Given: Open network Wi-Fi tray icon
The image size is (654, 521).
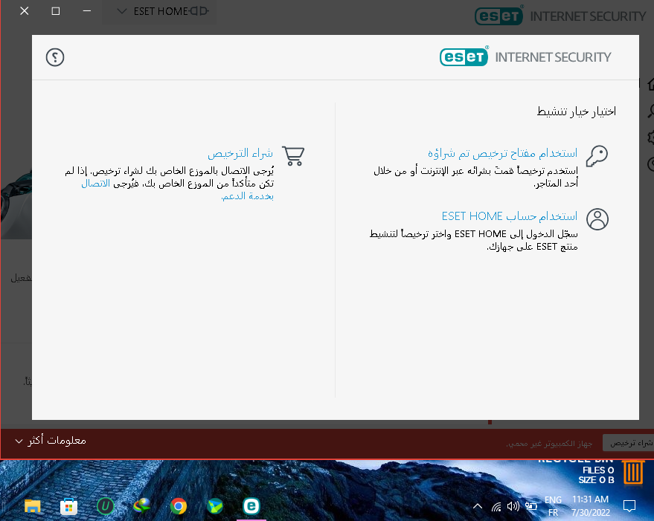Looking at the screenshot, I should point(496,506).
